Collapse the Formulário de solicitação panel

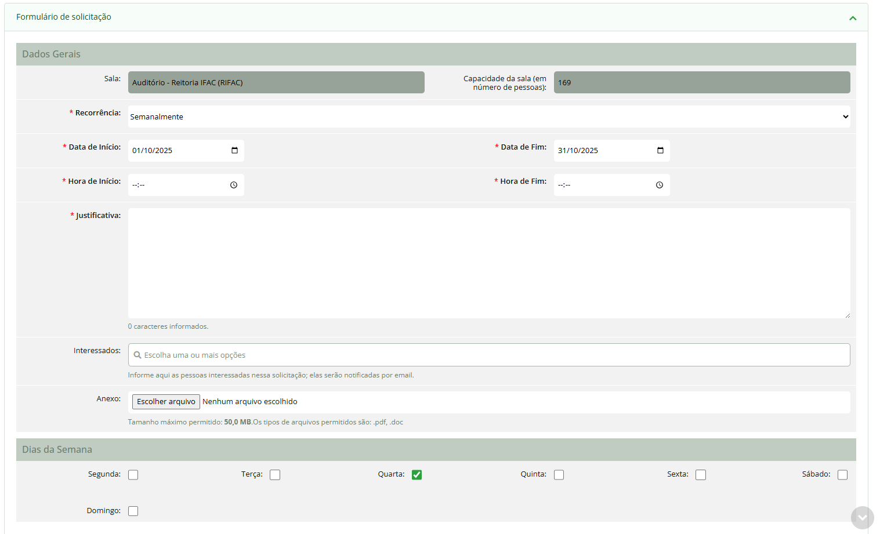[x=853, y=18]
